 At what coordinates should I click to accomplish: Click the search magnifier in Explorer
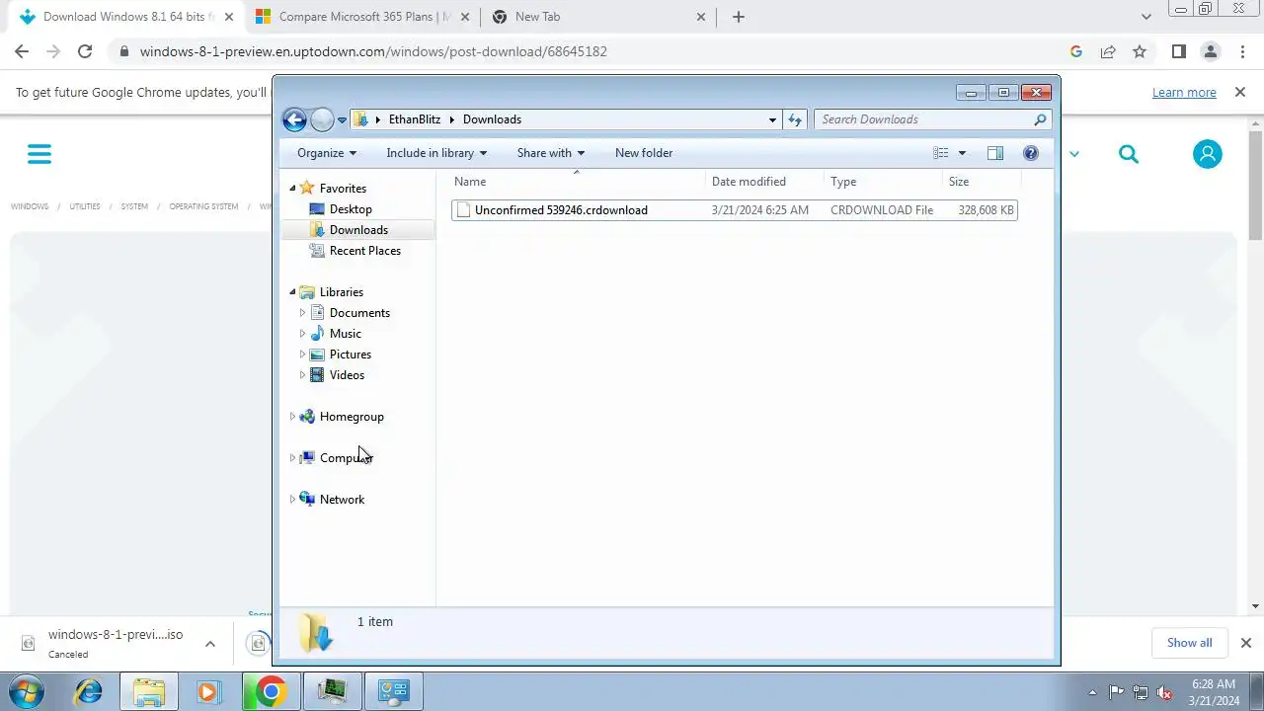click(1040, 119)
